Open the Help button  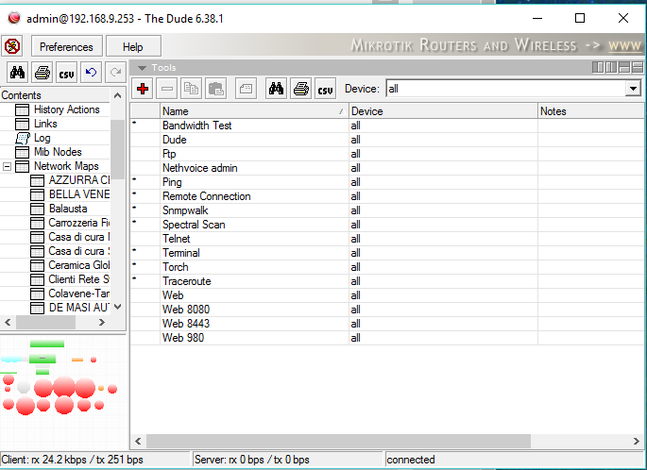point(133,46)
